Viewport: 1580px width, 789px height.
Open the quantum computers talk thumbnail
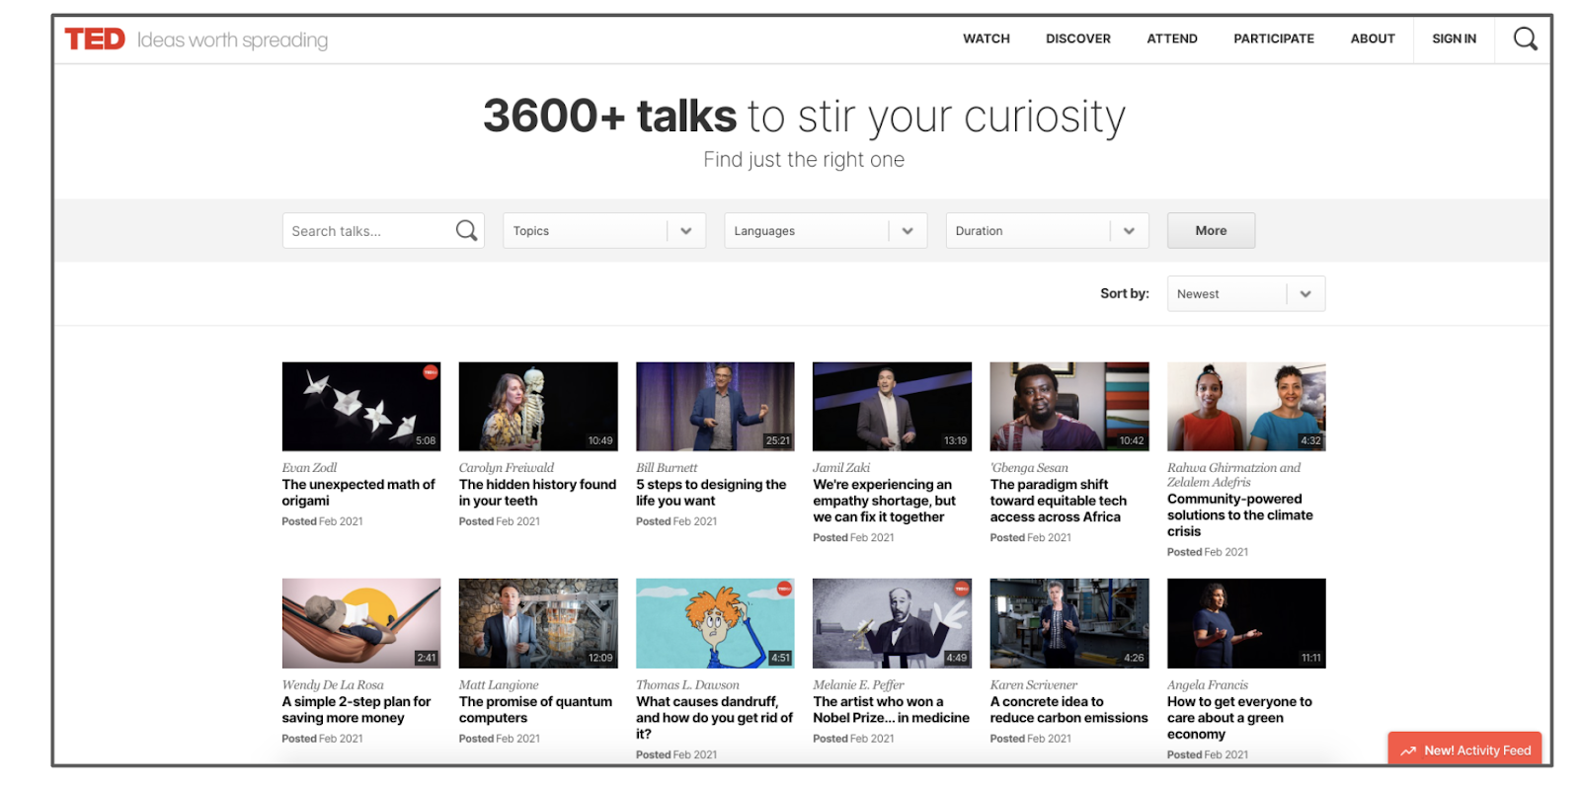(538, 623)
